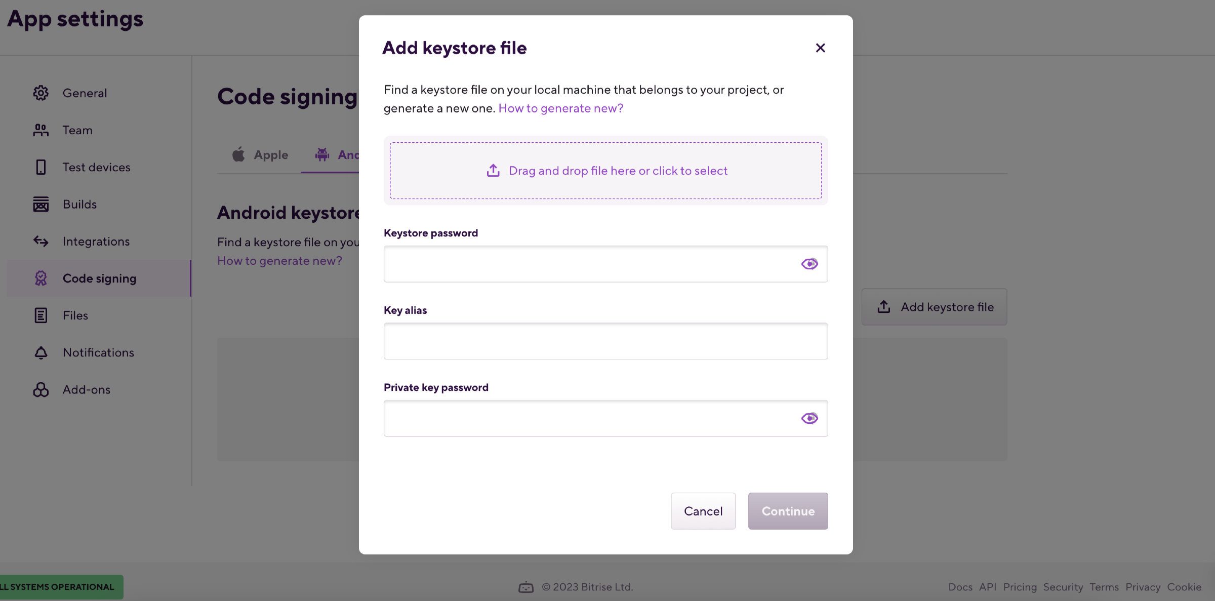Click the Add keystore file button
Screen dimensions: 1215x601
(934, 307)
